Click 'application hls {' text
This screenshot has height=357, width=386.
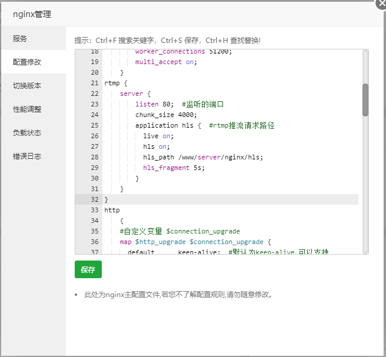pyautogui.click(x=168, y=125)
